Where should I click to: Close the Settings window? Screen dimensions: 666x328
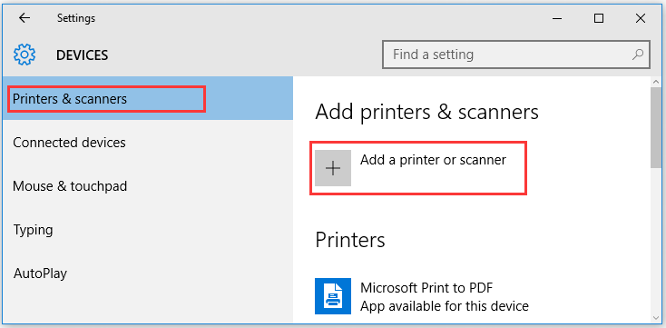[x=641, y=18]
